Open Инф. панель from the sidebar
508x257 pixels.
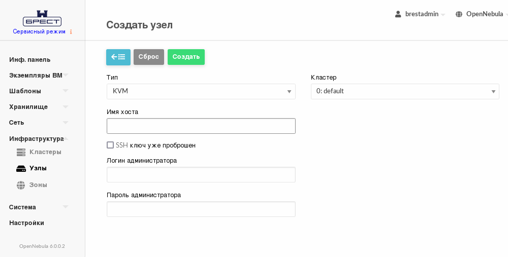(x=30, y=60)
